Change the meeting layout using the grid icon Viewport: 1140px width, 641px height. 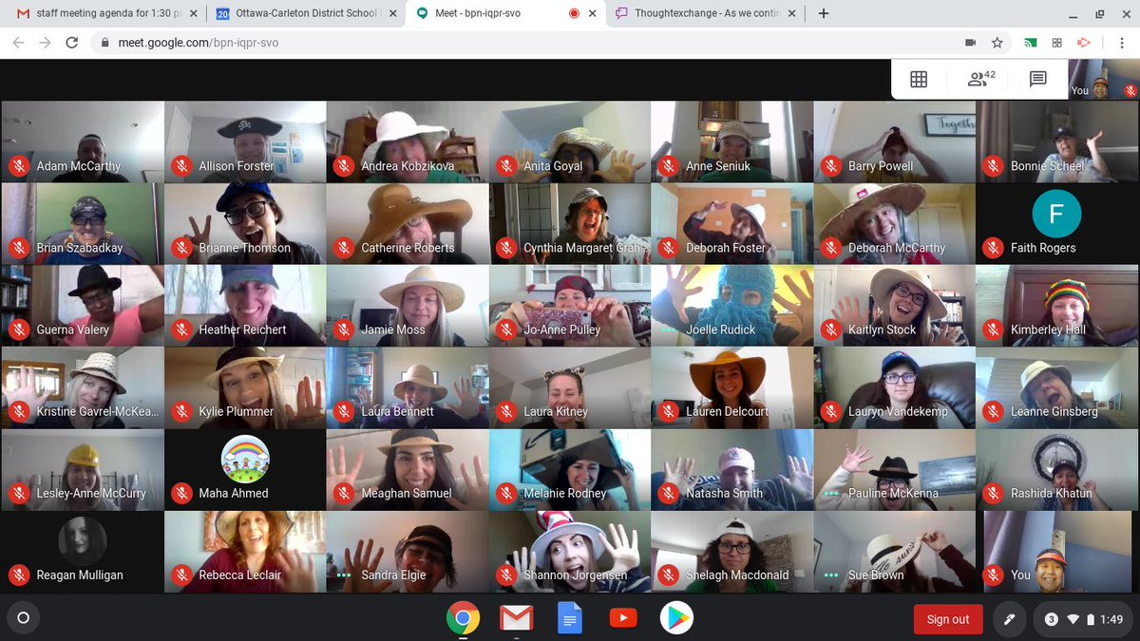click(x=918, y=80)
